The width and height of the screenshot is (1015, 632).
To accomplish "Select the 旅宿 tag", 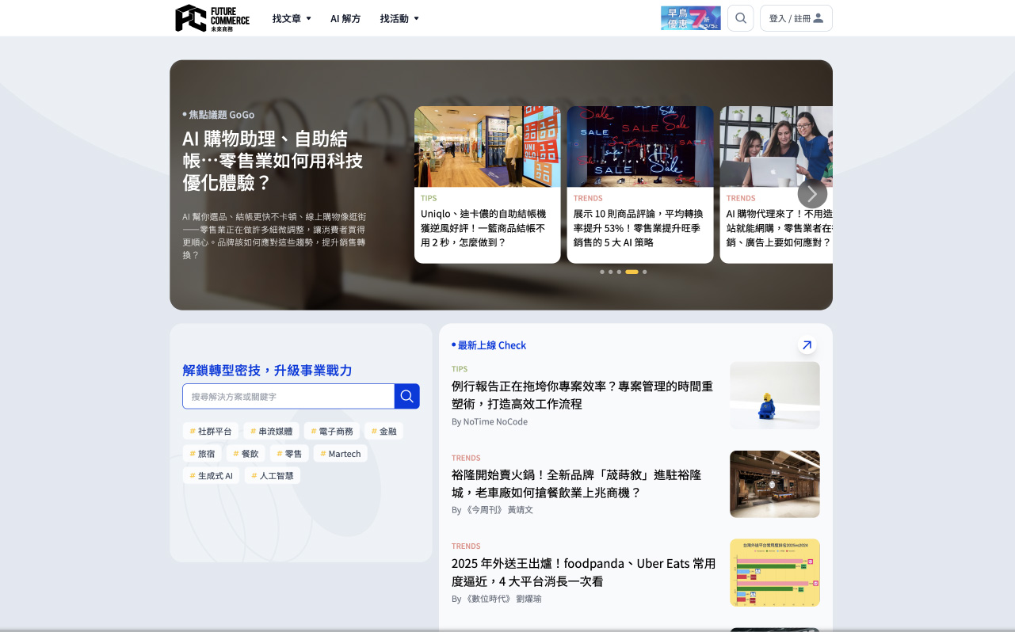I will click(202, 454).
